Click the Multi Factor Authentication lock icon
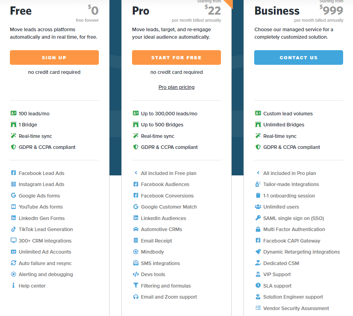353x316 pixels. [x=258, y=229]
